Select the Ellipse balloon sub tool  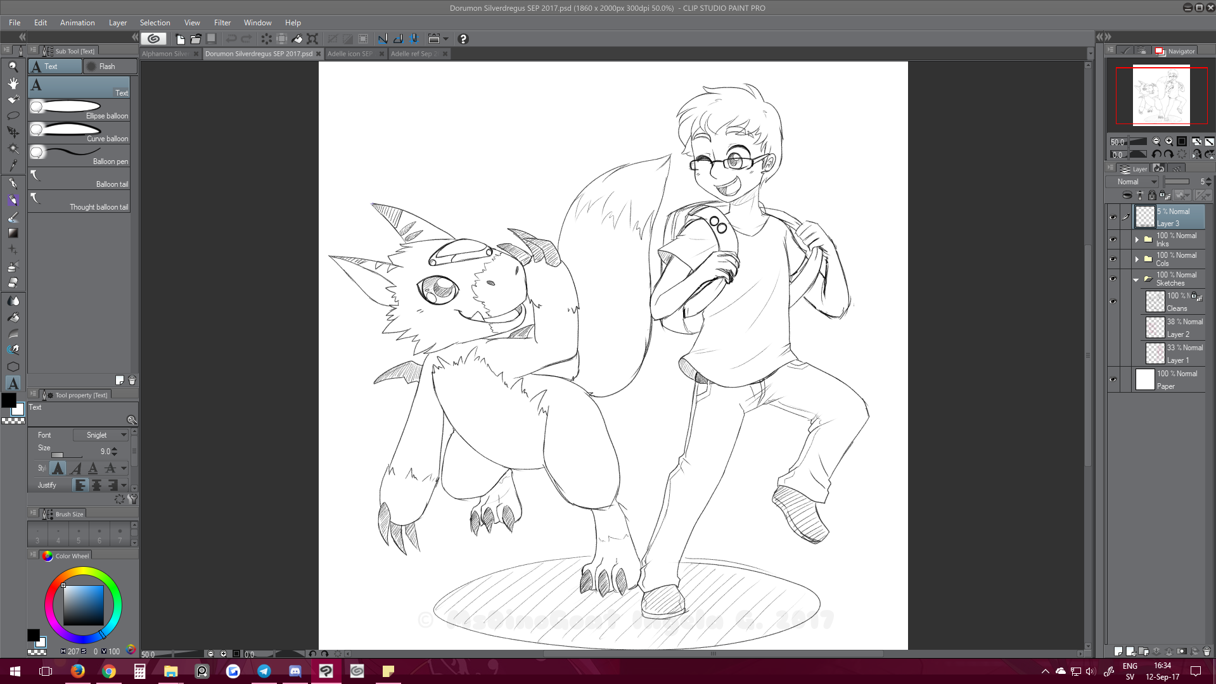pyautogui.click(x=79, y=110)
